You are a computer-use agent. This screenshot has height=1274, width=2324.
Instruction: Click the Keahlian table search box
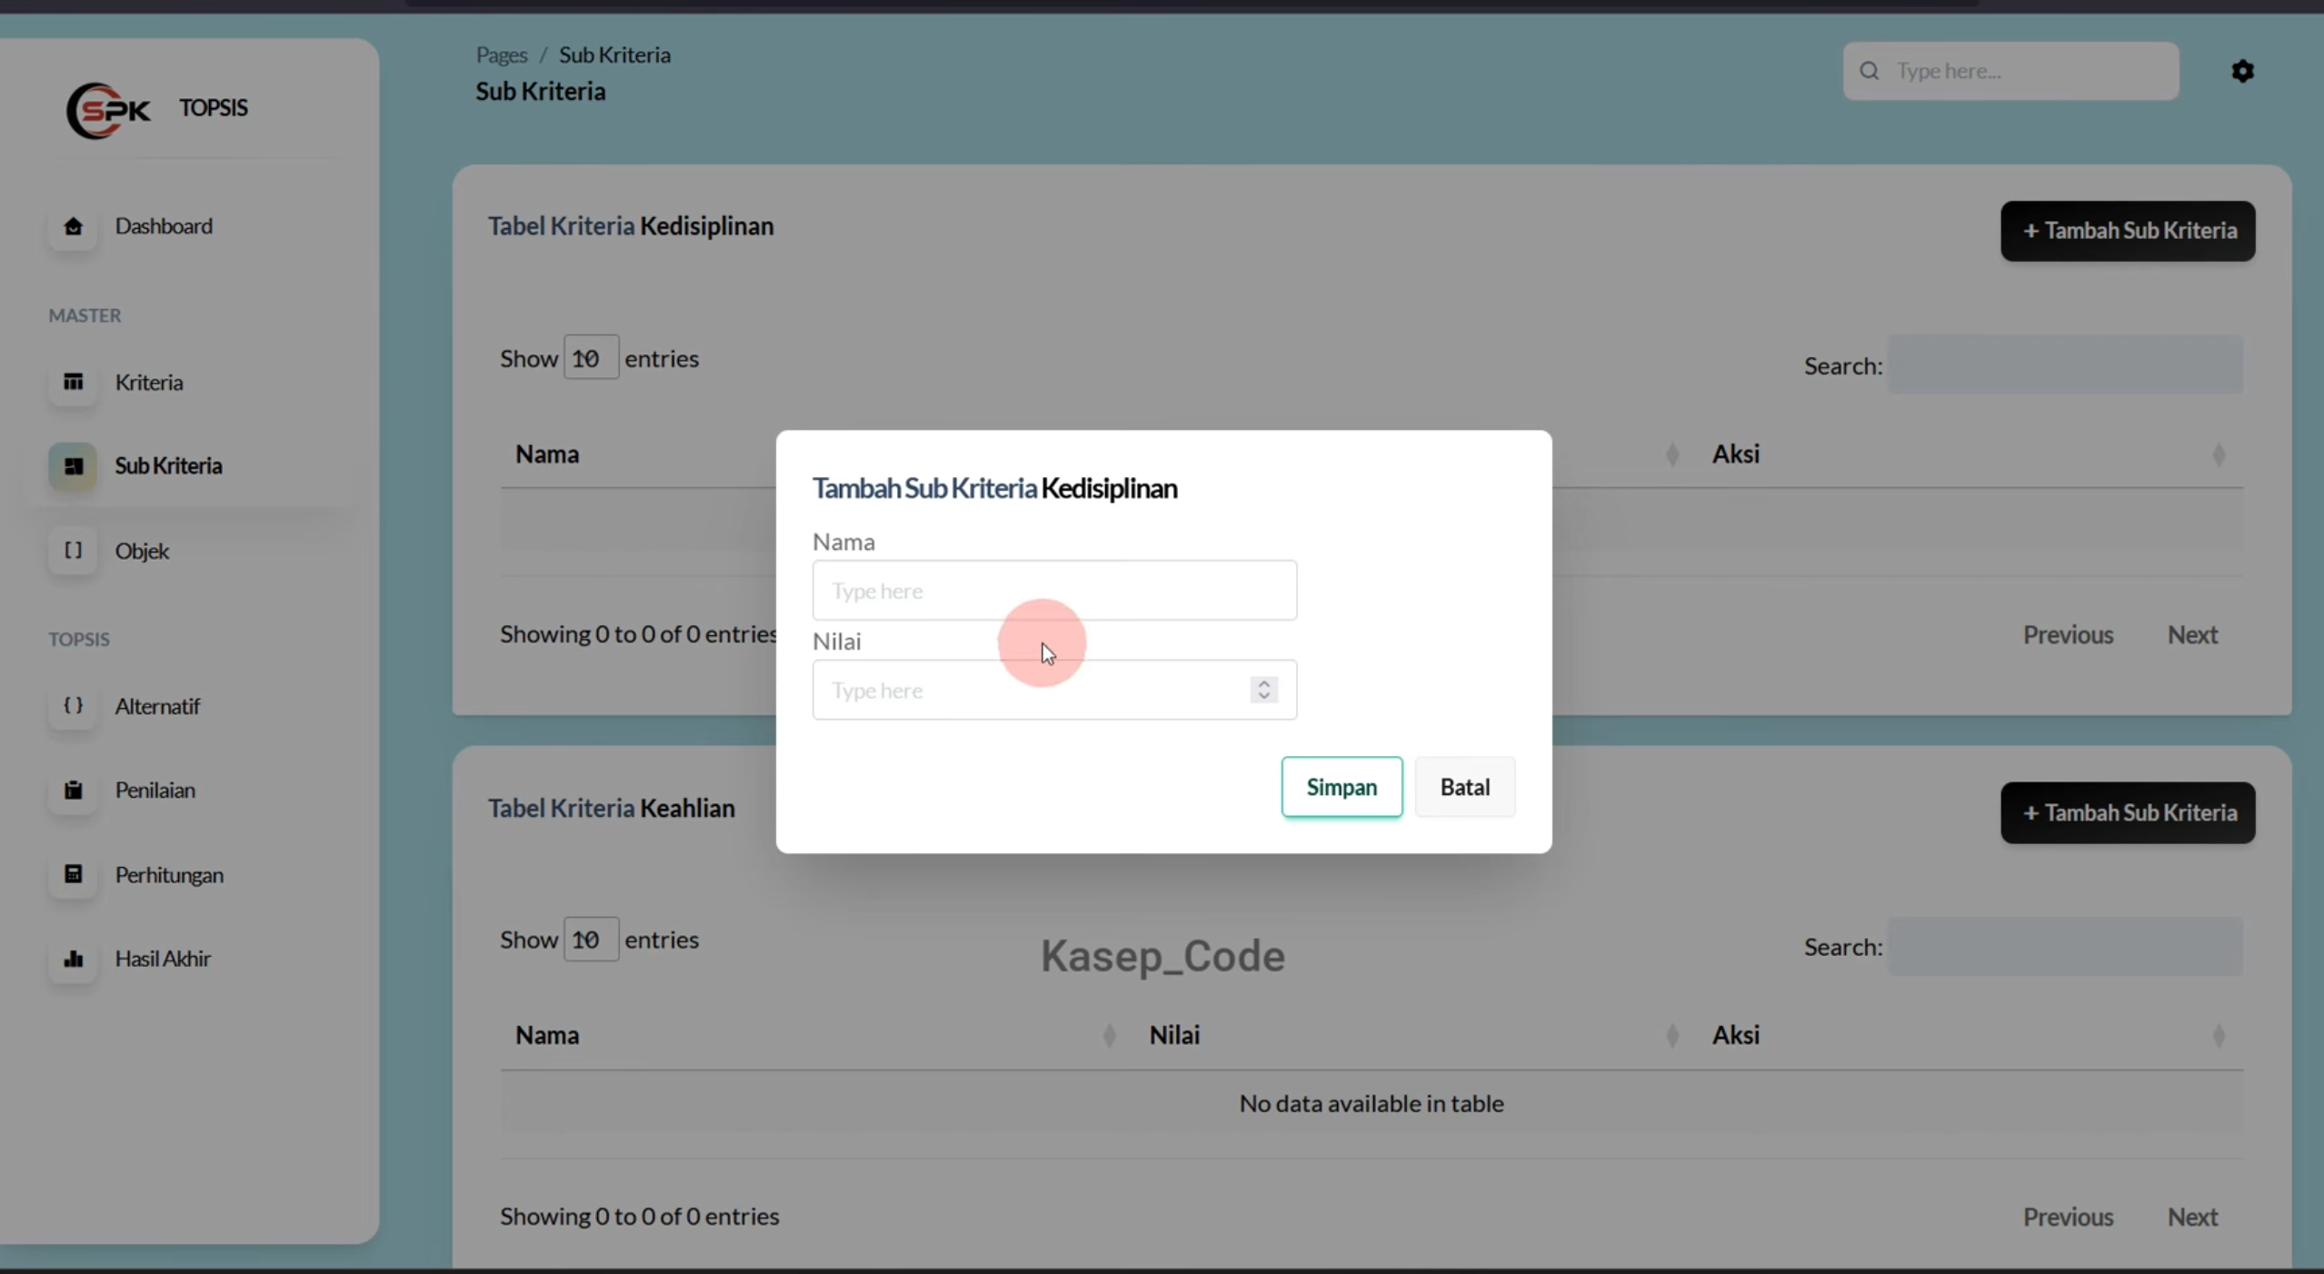(x=2065, y=946)
